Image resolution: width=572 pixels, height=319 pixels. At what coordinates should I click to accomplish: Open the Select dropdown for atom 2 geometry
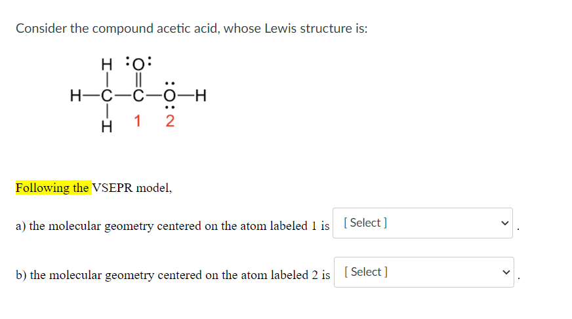click(424, 272)
